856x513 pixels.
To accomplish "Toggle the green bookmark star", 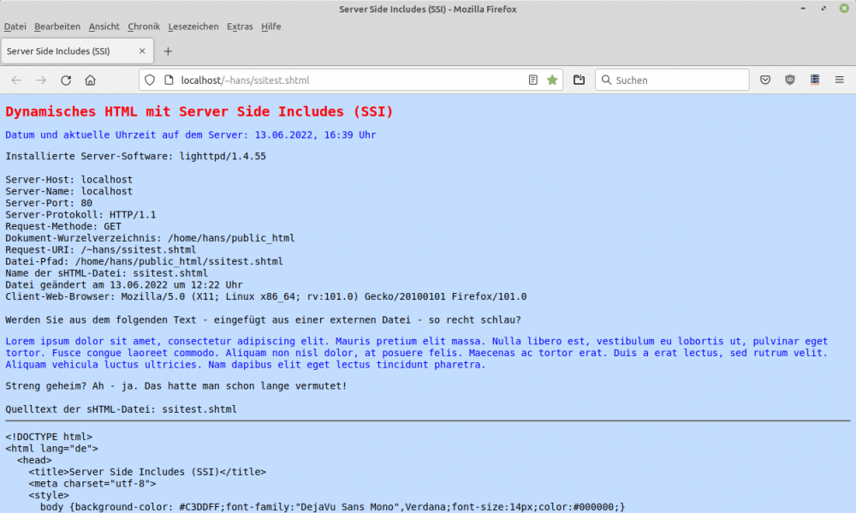I will coord(552,80).
